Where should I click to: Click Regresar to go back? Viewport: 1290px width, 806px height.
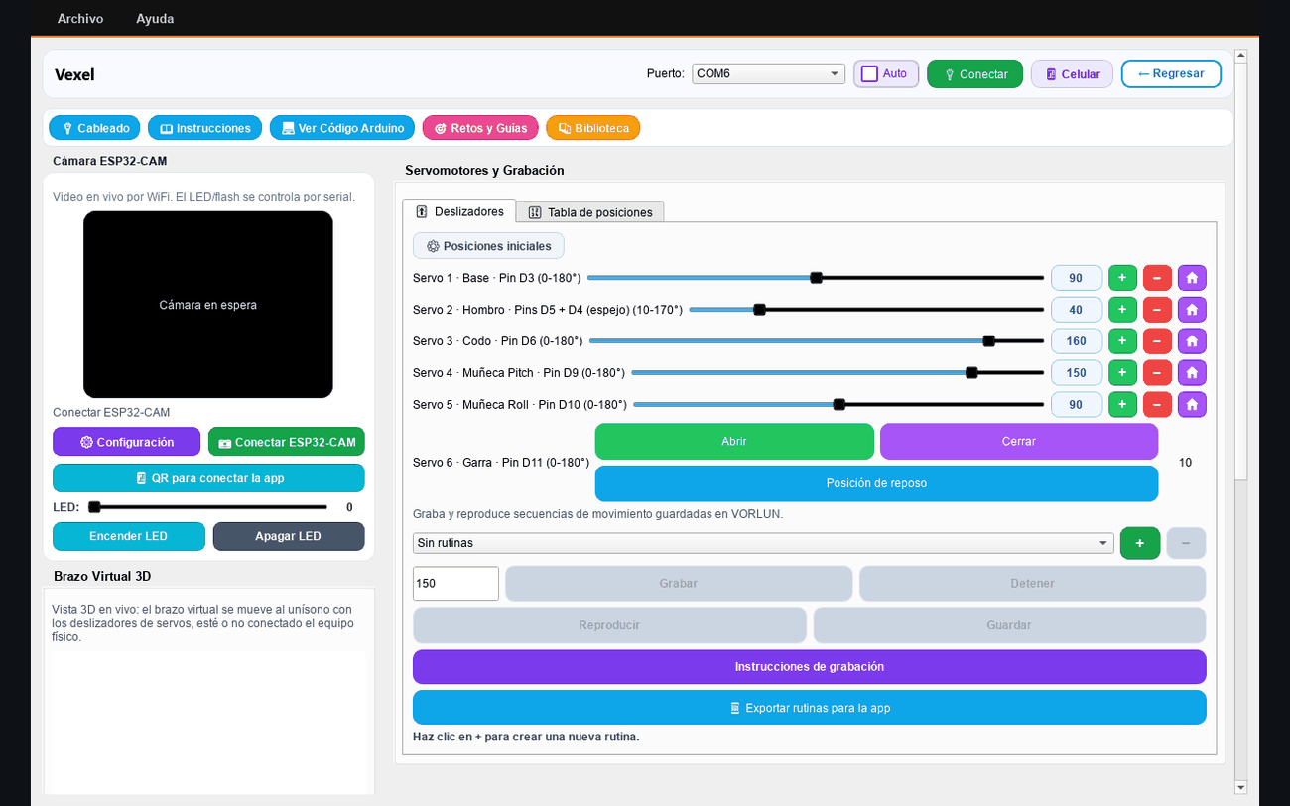point(1171,73)
